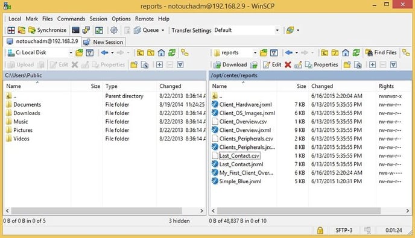Click remote parent directory toolbar icon
415x238 pixels.
pyautogui.click(x=325, y=52)
